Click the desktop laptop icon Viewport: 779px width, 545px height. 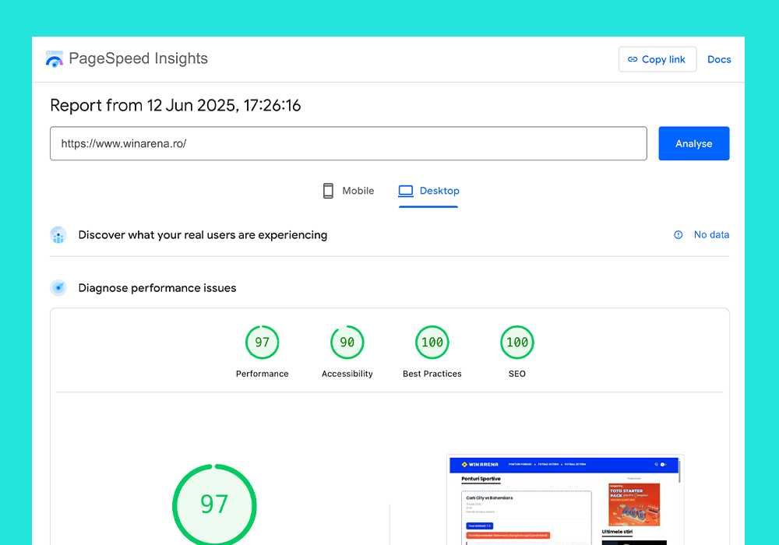(405, 191)
